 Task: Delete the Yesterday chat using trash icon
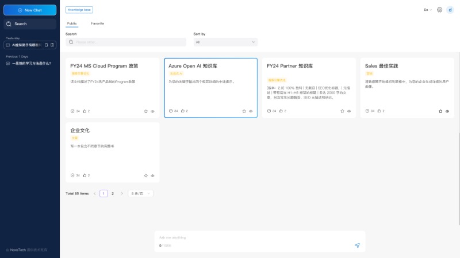[52, 45]
